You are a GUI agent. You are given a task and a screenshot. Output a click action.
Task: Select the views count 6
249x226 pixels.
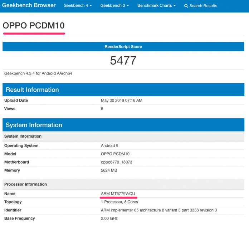(102, 109)
